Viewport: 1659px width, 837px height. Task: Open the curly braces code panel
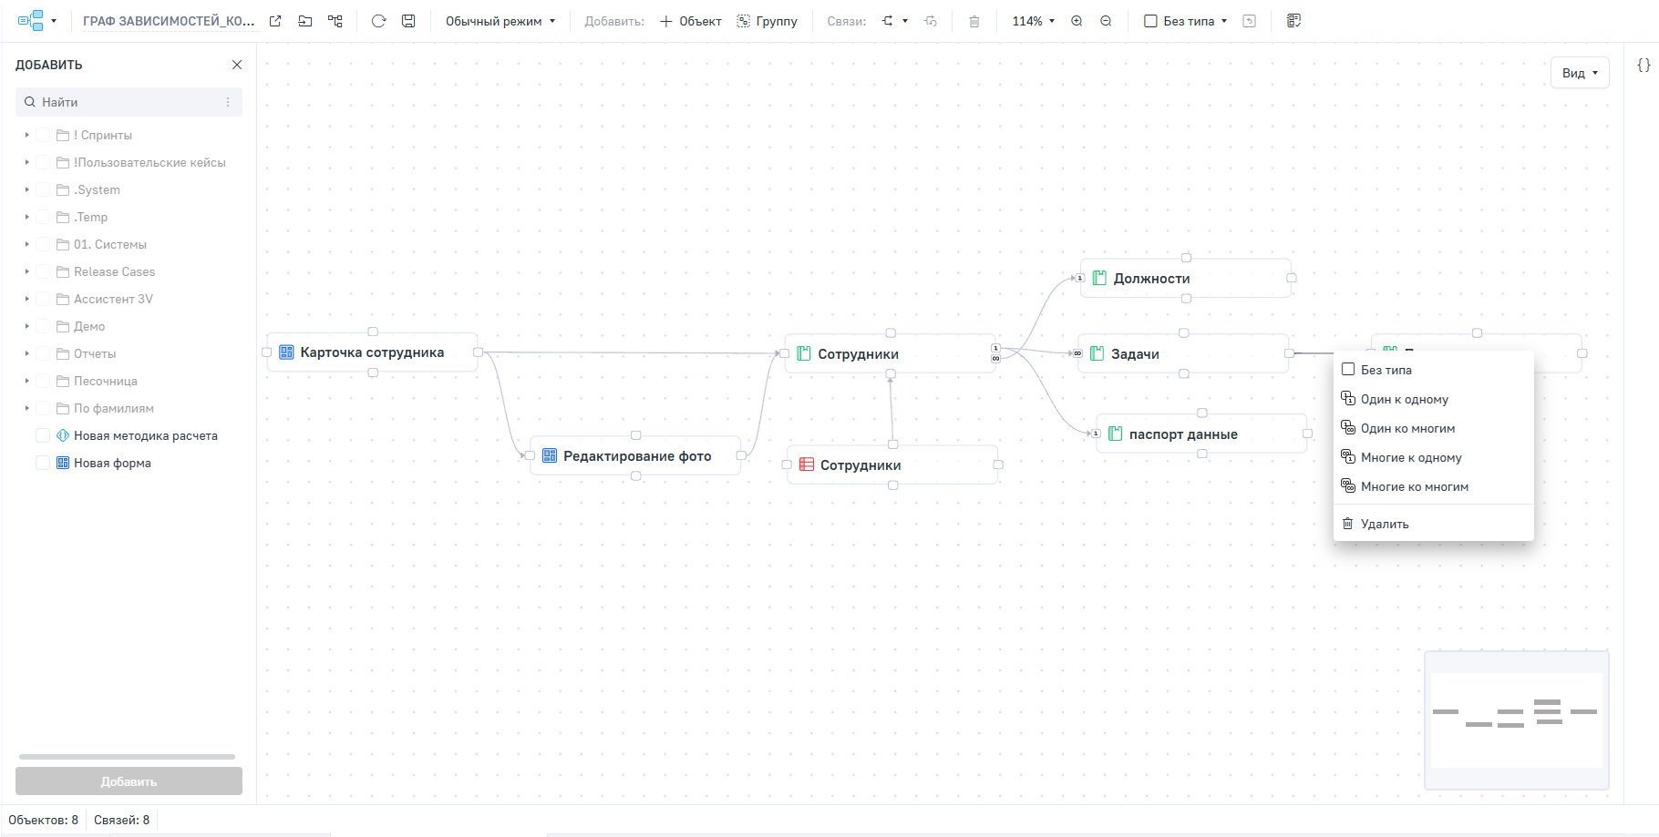tap(1643, 65)
